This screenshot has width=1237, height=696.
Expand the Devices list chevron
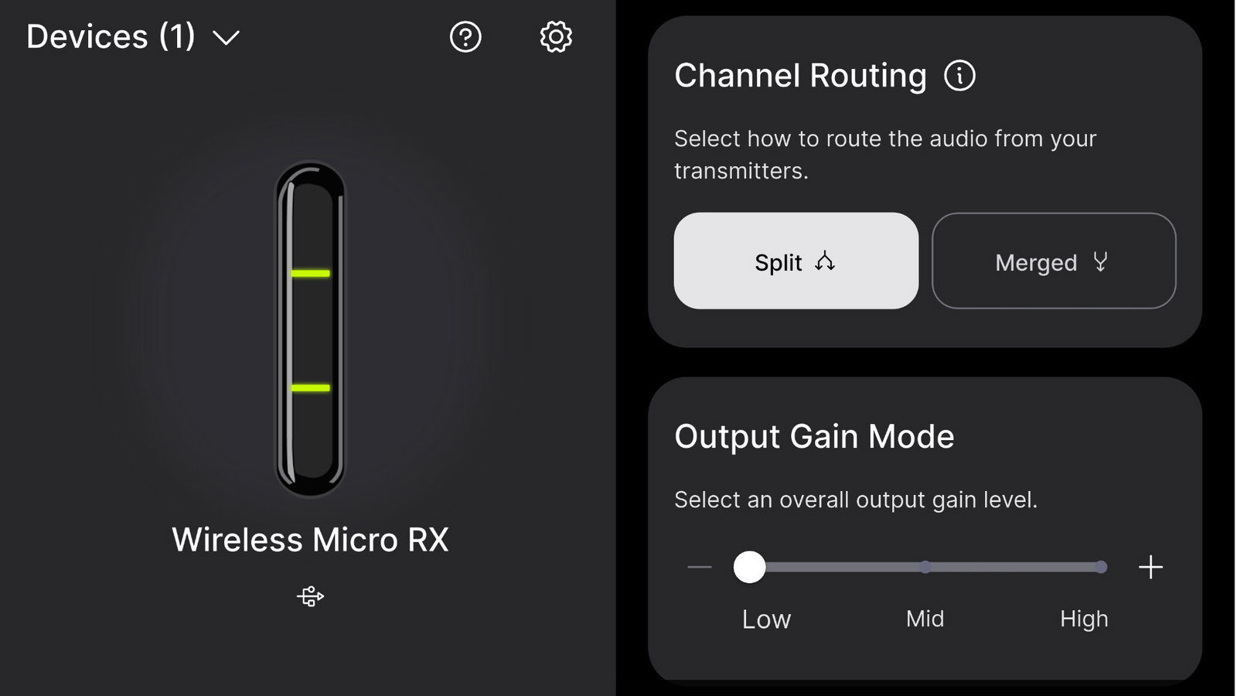[x=226, y=37]
